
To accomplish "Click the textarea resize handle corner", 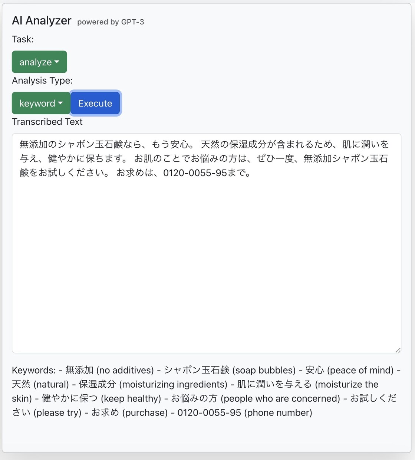I will (x=398, y=350).
